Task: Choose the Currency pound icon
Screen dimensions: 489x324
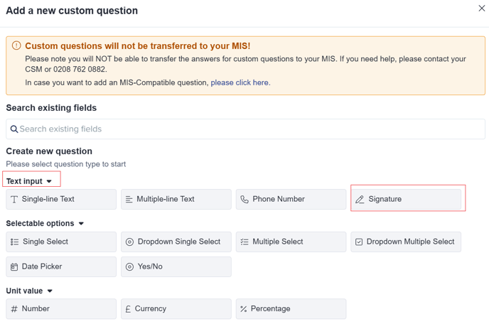Action: click(128, 309)
